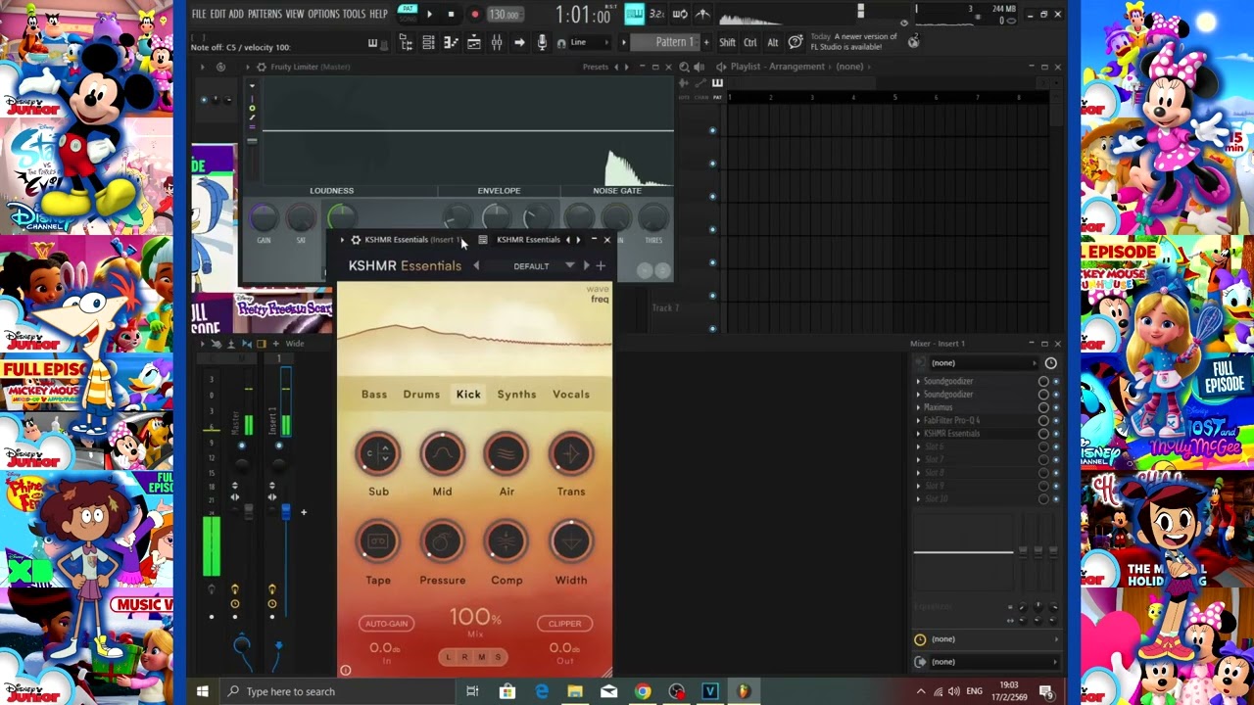
Task: Toggle the main snap magnet icon
Action: pos(561,43)
